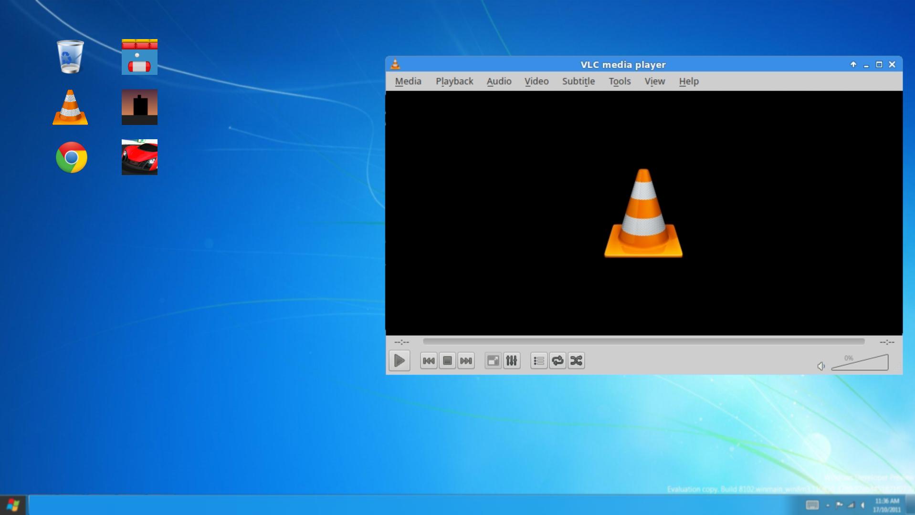Select the brick breaker game desktop icon
The width and height of the screenshot is (915, 515).
click(x=139, y=57)
